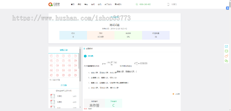Tick the only-show-wrong-questions checkbox
This screenshot has height=111, width=231.
(51, 80)
